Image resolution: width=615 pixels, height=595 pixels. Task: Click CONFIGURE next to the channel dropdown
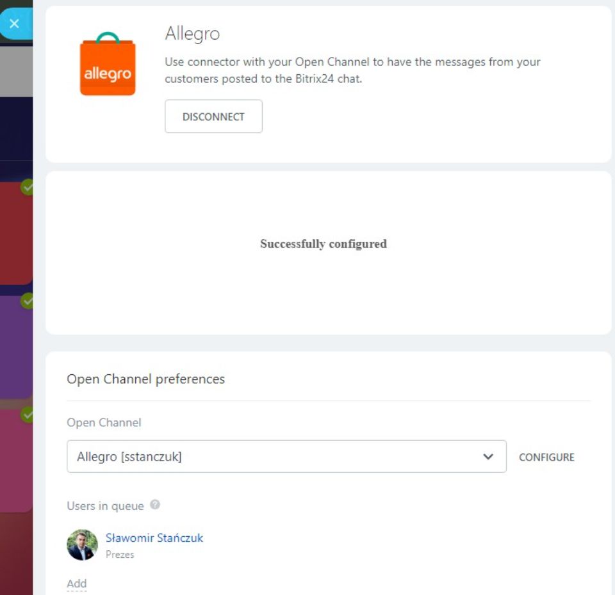coord(546,457)
